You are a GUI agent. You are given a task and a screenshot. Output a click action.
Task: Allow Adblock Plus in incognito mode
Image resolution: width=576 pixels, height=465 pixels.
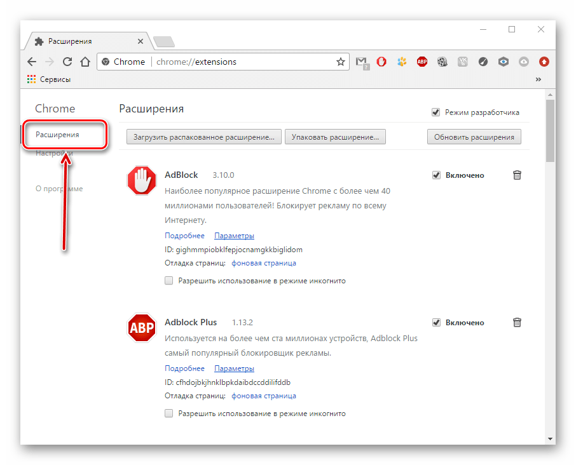point(169,414)
